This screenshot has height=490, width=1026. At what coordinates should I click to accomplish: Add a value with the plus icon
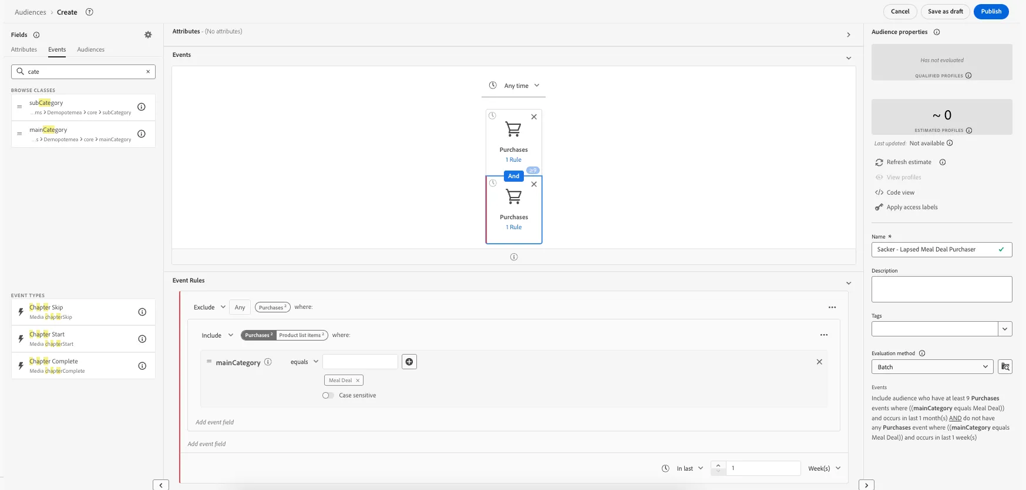pyautogui.click(x=409, y=362)
